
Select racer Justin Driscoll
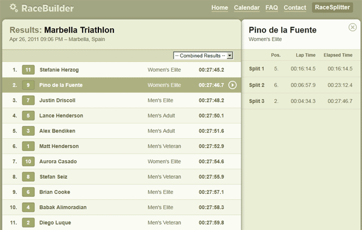click(x=57, y=101)
